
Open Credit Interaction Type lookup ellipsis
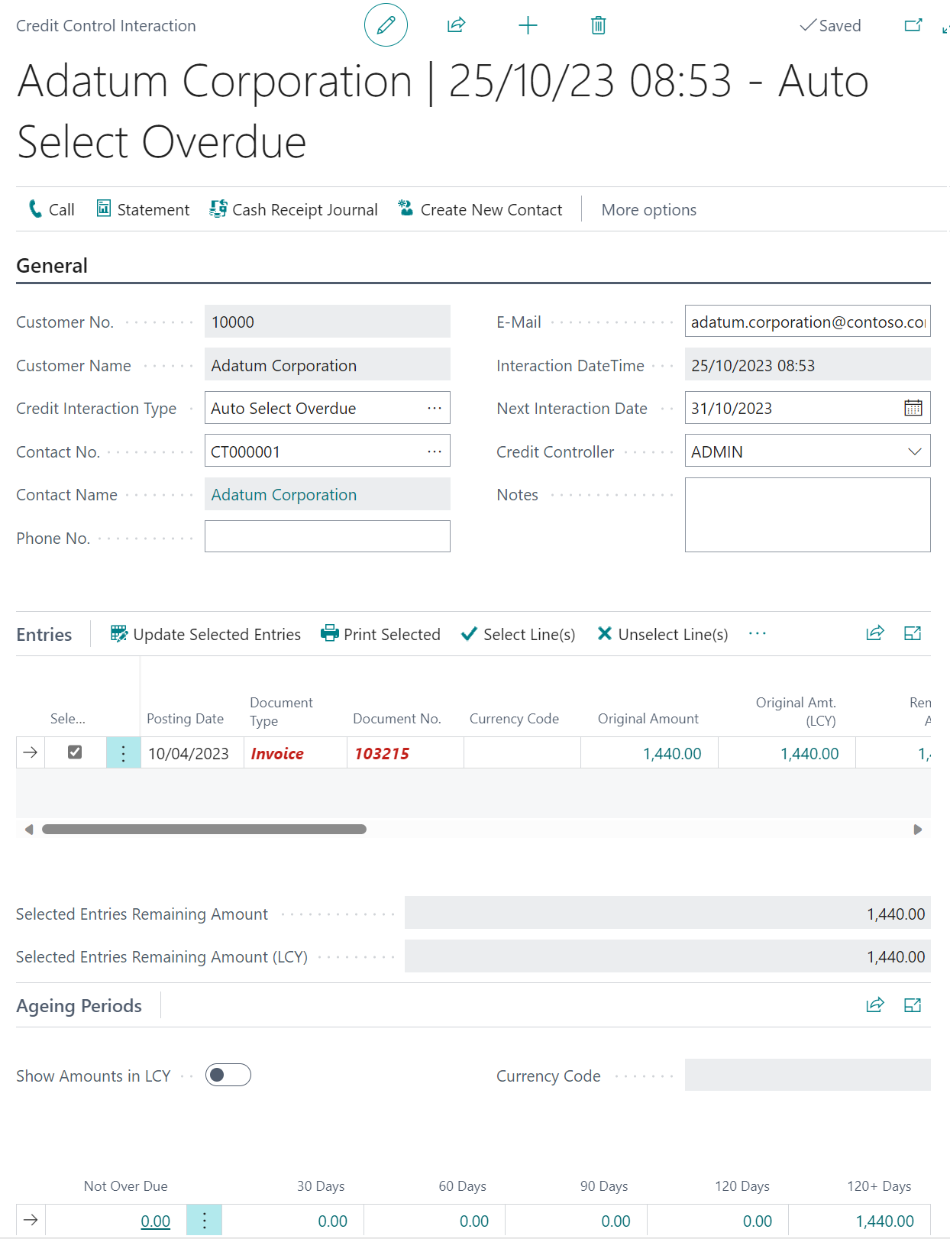pyautogui.click(x=435, y=408)
